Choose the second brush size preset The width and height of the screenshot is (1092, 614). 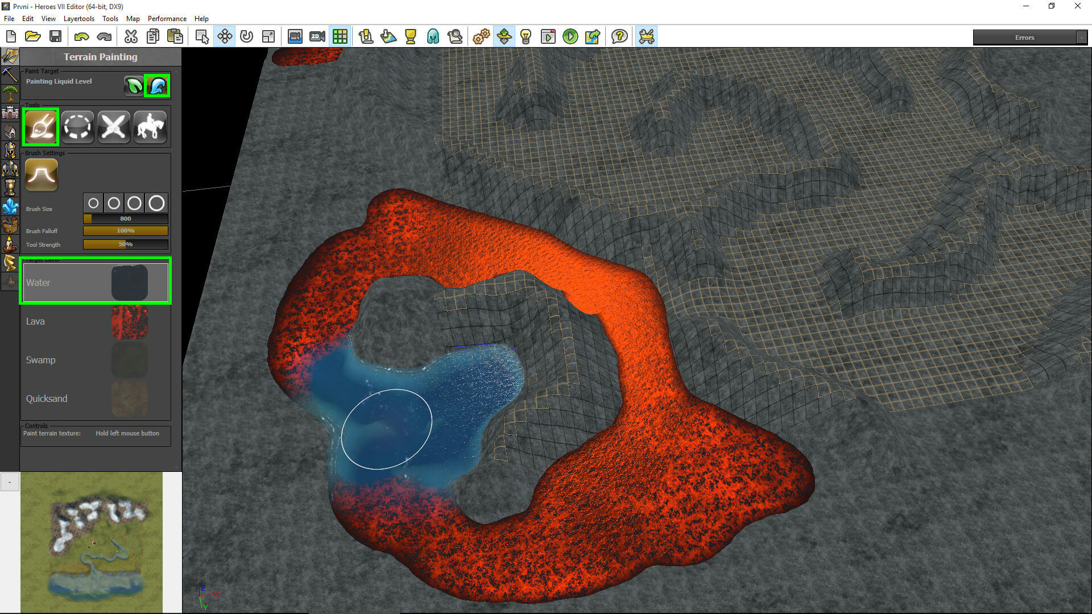tap(114, 203)
